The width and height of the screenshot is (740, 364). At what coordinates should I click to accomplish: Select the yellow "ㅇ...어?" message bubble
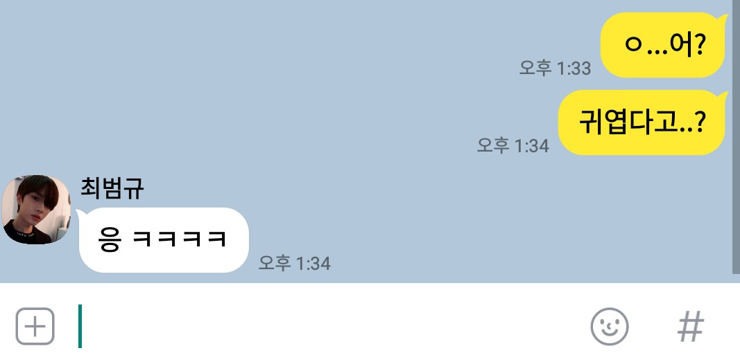tap(662, 45)
